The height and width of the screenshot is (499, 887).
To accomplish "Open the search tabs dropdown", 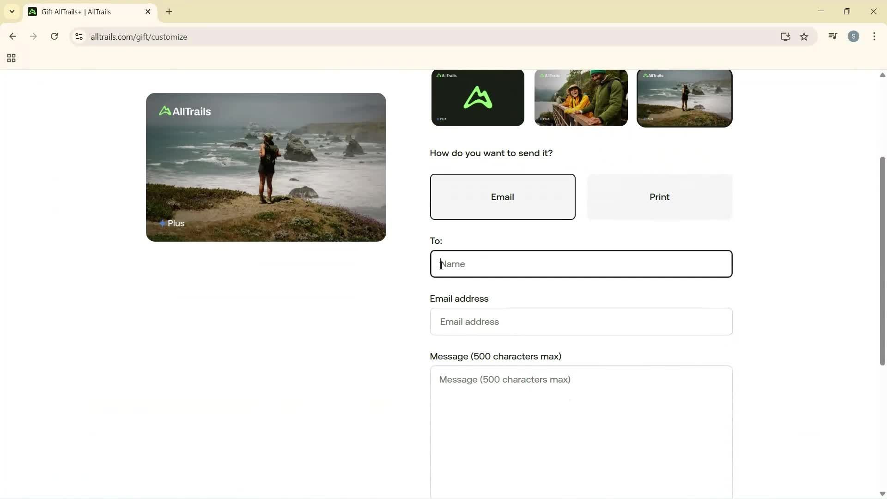I will pyautogui.click(x=12, y=12).
